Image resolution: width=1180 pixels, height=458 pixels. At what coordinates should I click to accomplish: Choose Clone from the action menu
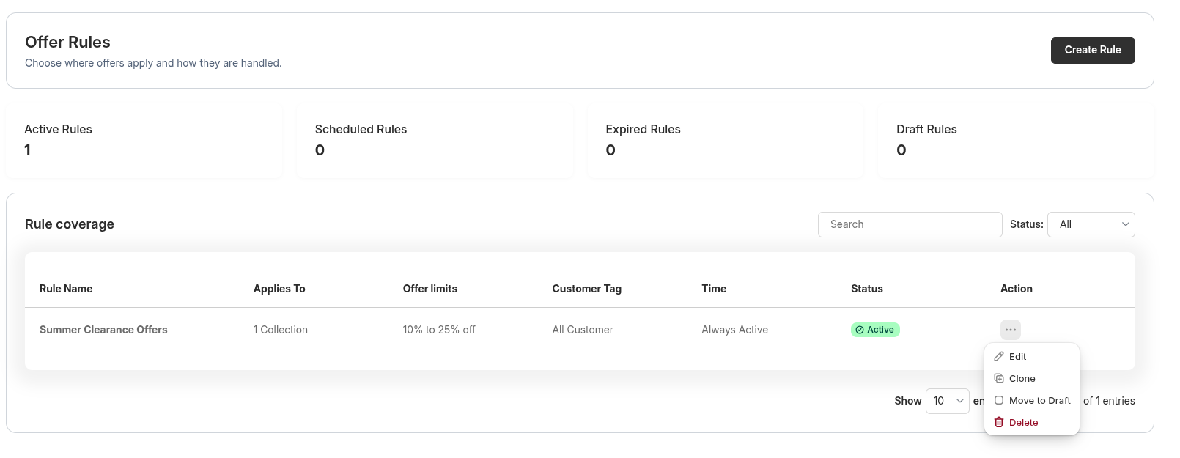[1031, 378]
